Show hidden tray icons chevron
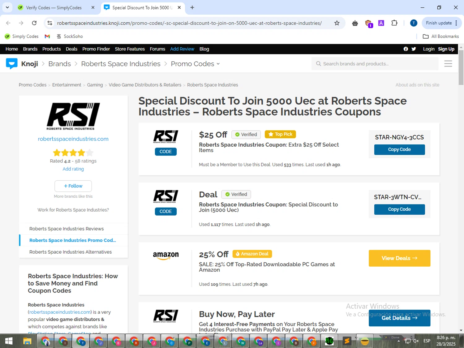The width and height of the screenshot is (464, 348). (398, 341)
